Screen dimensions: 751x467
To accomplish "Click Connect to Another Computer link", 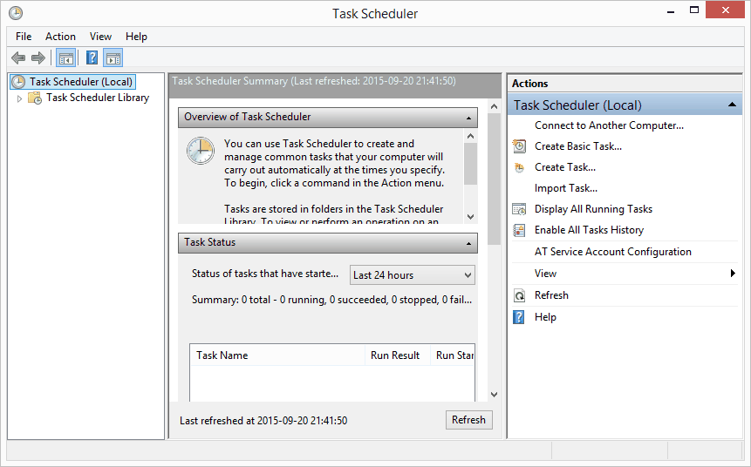I will pyautogui.click(x=609, y=125).
